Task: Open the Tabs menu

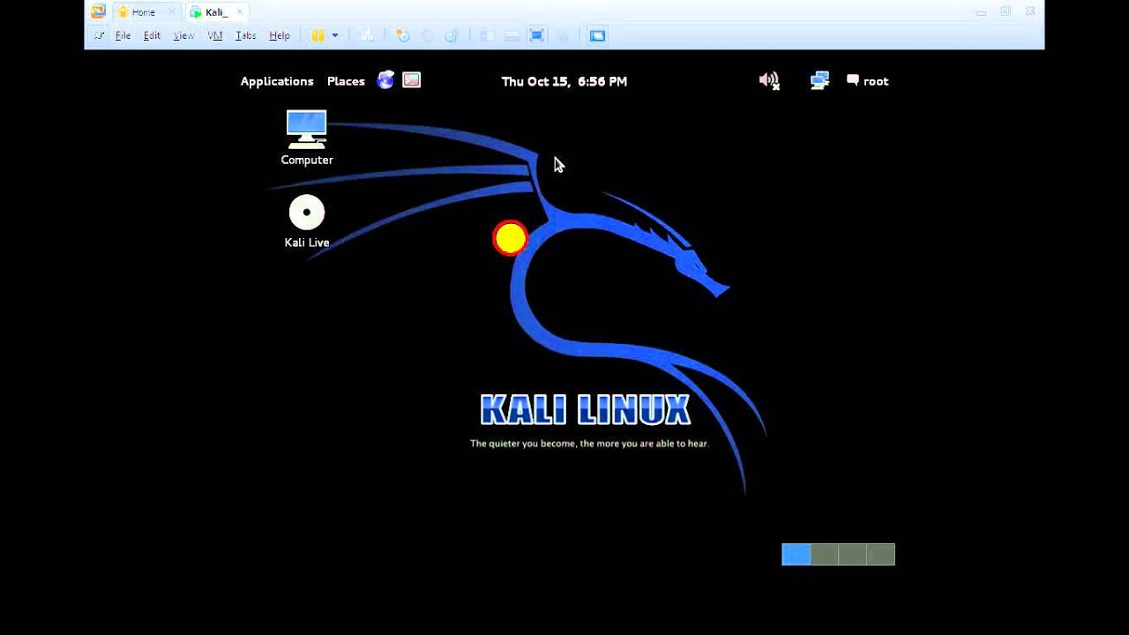Action: point(245,35)
